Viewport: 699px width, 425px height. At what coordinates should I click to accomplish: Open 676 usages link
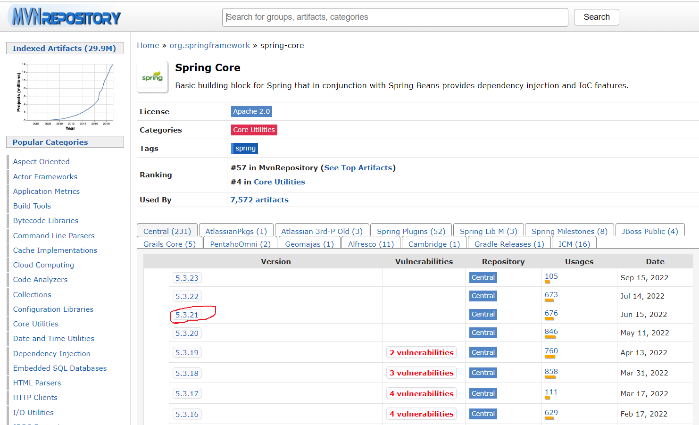[x=551, y=313]
